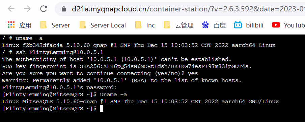Click the 应用 apps label
Image resolution: width=305 pixels, height=122 pixels.
click(25, 25)
